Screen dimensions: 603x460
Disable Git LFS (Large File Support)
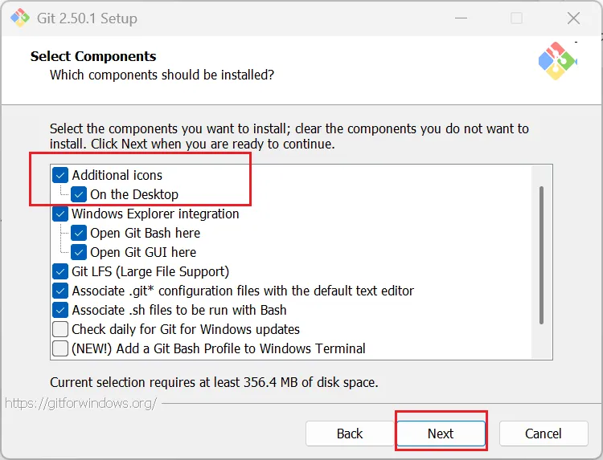(60, 271)
